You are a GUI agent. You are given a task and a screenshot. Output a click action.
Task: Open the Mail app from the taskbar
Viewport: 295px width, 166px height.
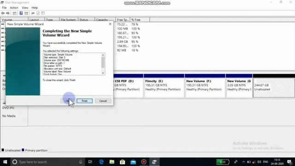(x=133, y=162)
